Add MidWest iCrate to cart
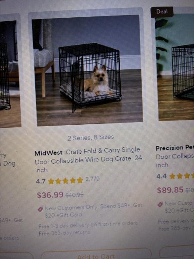Image resolution: width=194 pixels, height=259 pixels. [96, 255]
